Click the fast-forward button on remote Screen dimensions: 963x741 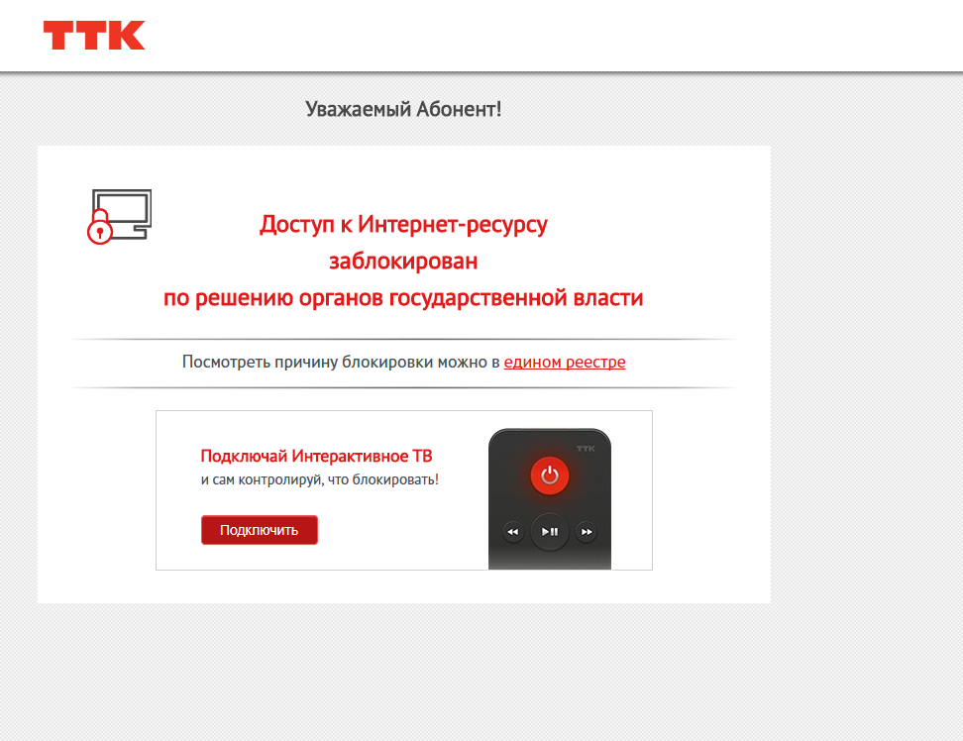(x=587, y=532)
